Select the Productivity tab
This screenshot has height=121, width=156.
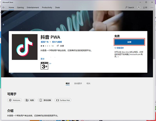coord(47,8)
